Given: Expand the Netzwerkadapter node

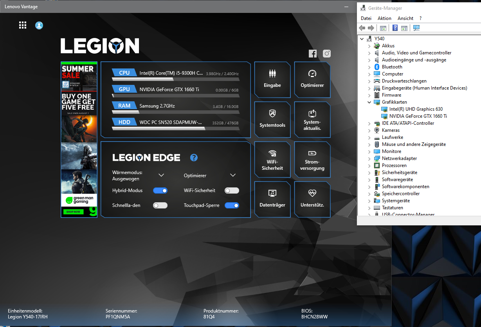Looking at the screenshot, I should tap(369, 158).
